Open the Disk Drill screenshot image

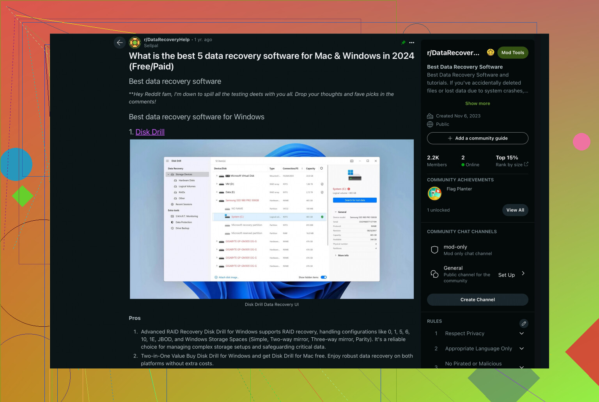pos(271,219)
